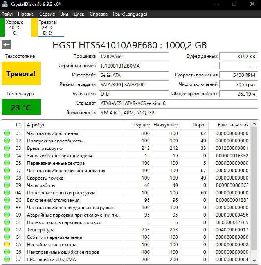Click status orb for attribute 02 row
Image resolution: width=261 pixels, height=265 pixels.
[x=7, y=141]
